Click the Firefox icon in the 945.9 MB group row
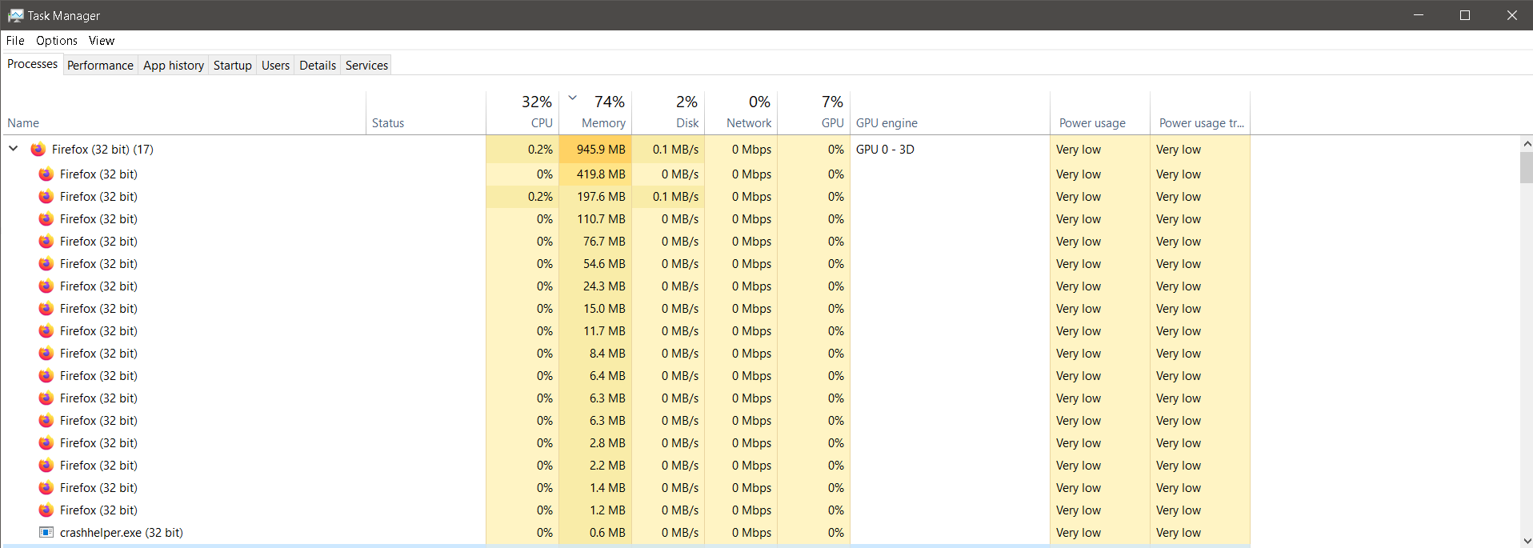The width and height of the screenshot is (1533, 548). click(38, 149)
